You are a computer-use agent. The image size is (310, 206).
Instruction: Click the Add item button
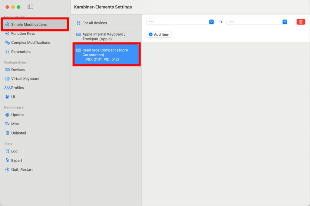pos(159,35)
